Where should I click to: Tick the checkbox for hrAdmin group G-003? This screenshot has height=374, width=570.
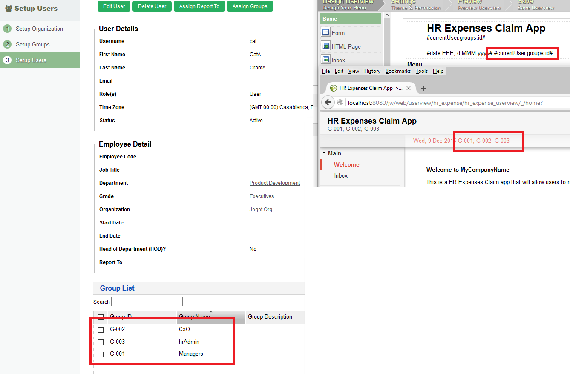coord(101,342)
